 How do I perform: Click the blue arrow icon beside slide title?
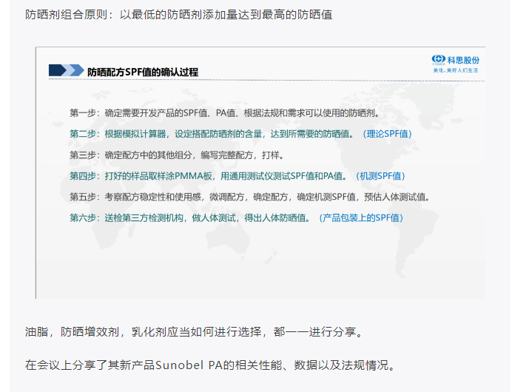click(x=67, y=71)
